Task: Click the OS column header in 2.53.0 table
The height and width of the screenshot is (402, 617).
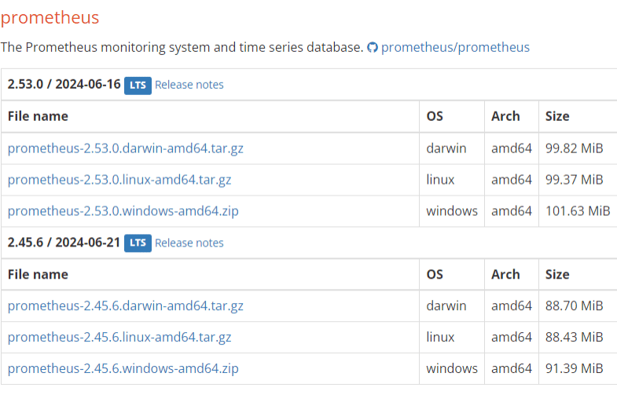Action: (435, 116)
